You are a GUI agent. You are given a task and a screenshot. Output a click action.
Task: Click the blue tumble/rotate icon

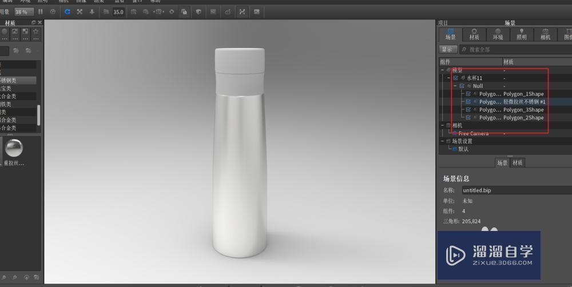tap(67, 11)
